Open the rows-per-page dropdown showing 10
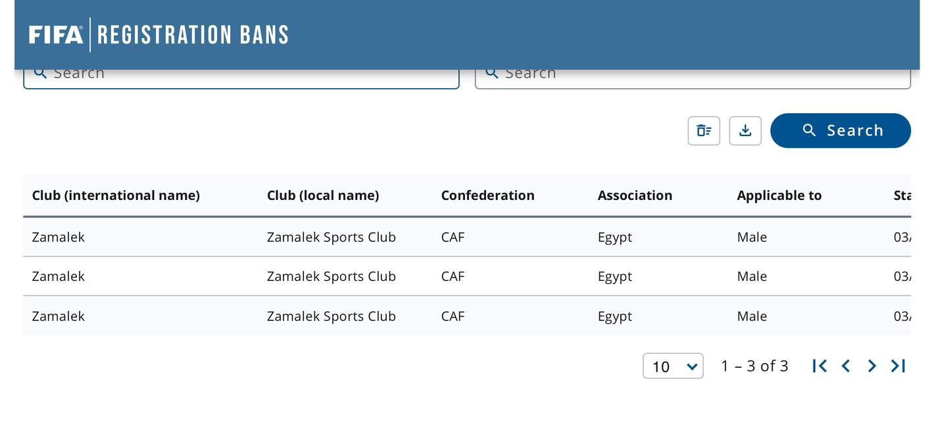This screenshot has width=934, height=421. (x=673, y=366)
